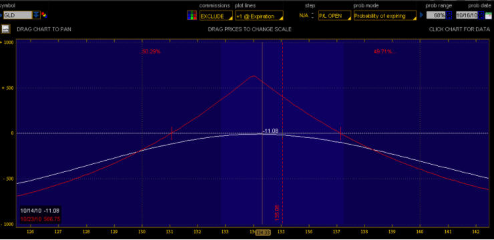The width and height of the screenshot is (494, 240).
Task: Click the prob date stepper arrows
Action: [x=481, y=15]
